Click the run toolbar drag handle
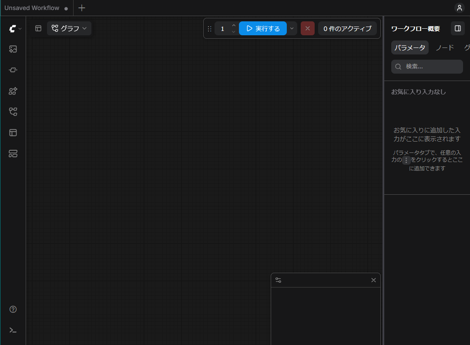The width and height of the screenshot is (470, 345). (209, 29)
